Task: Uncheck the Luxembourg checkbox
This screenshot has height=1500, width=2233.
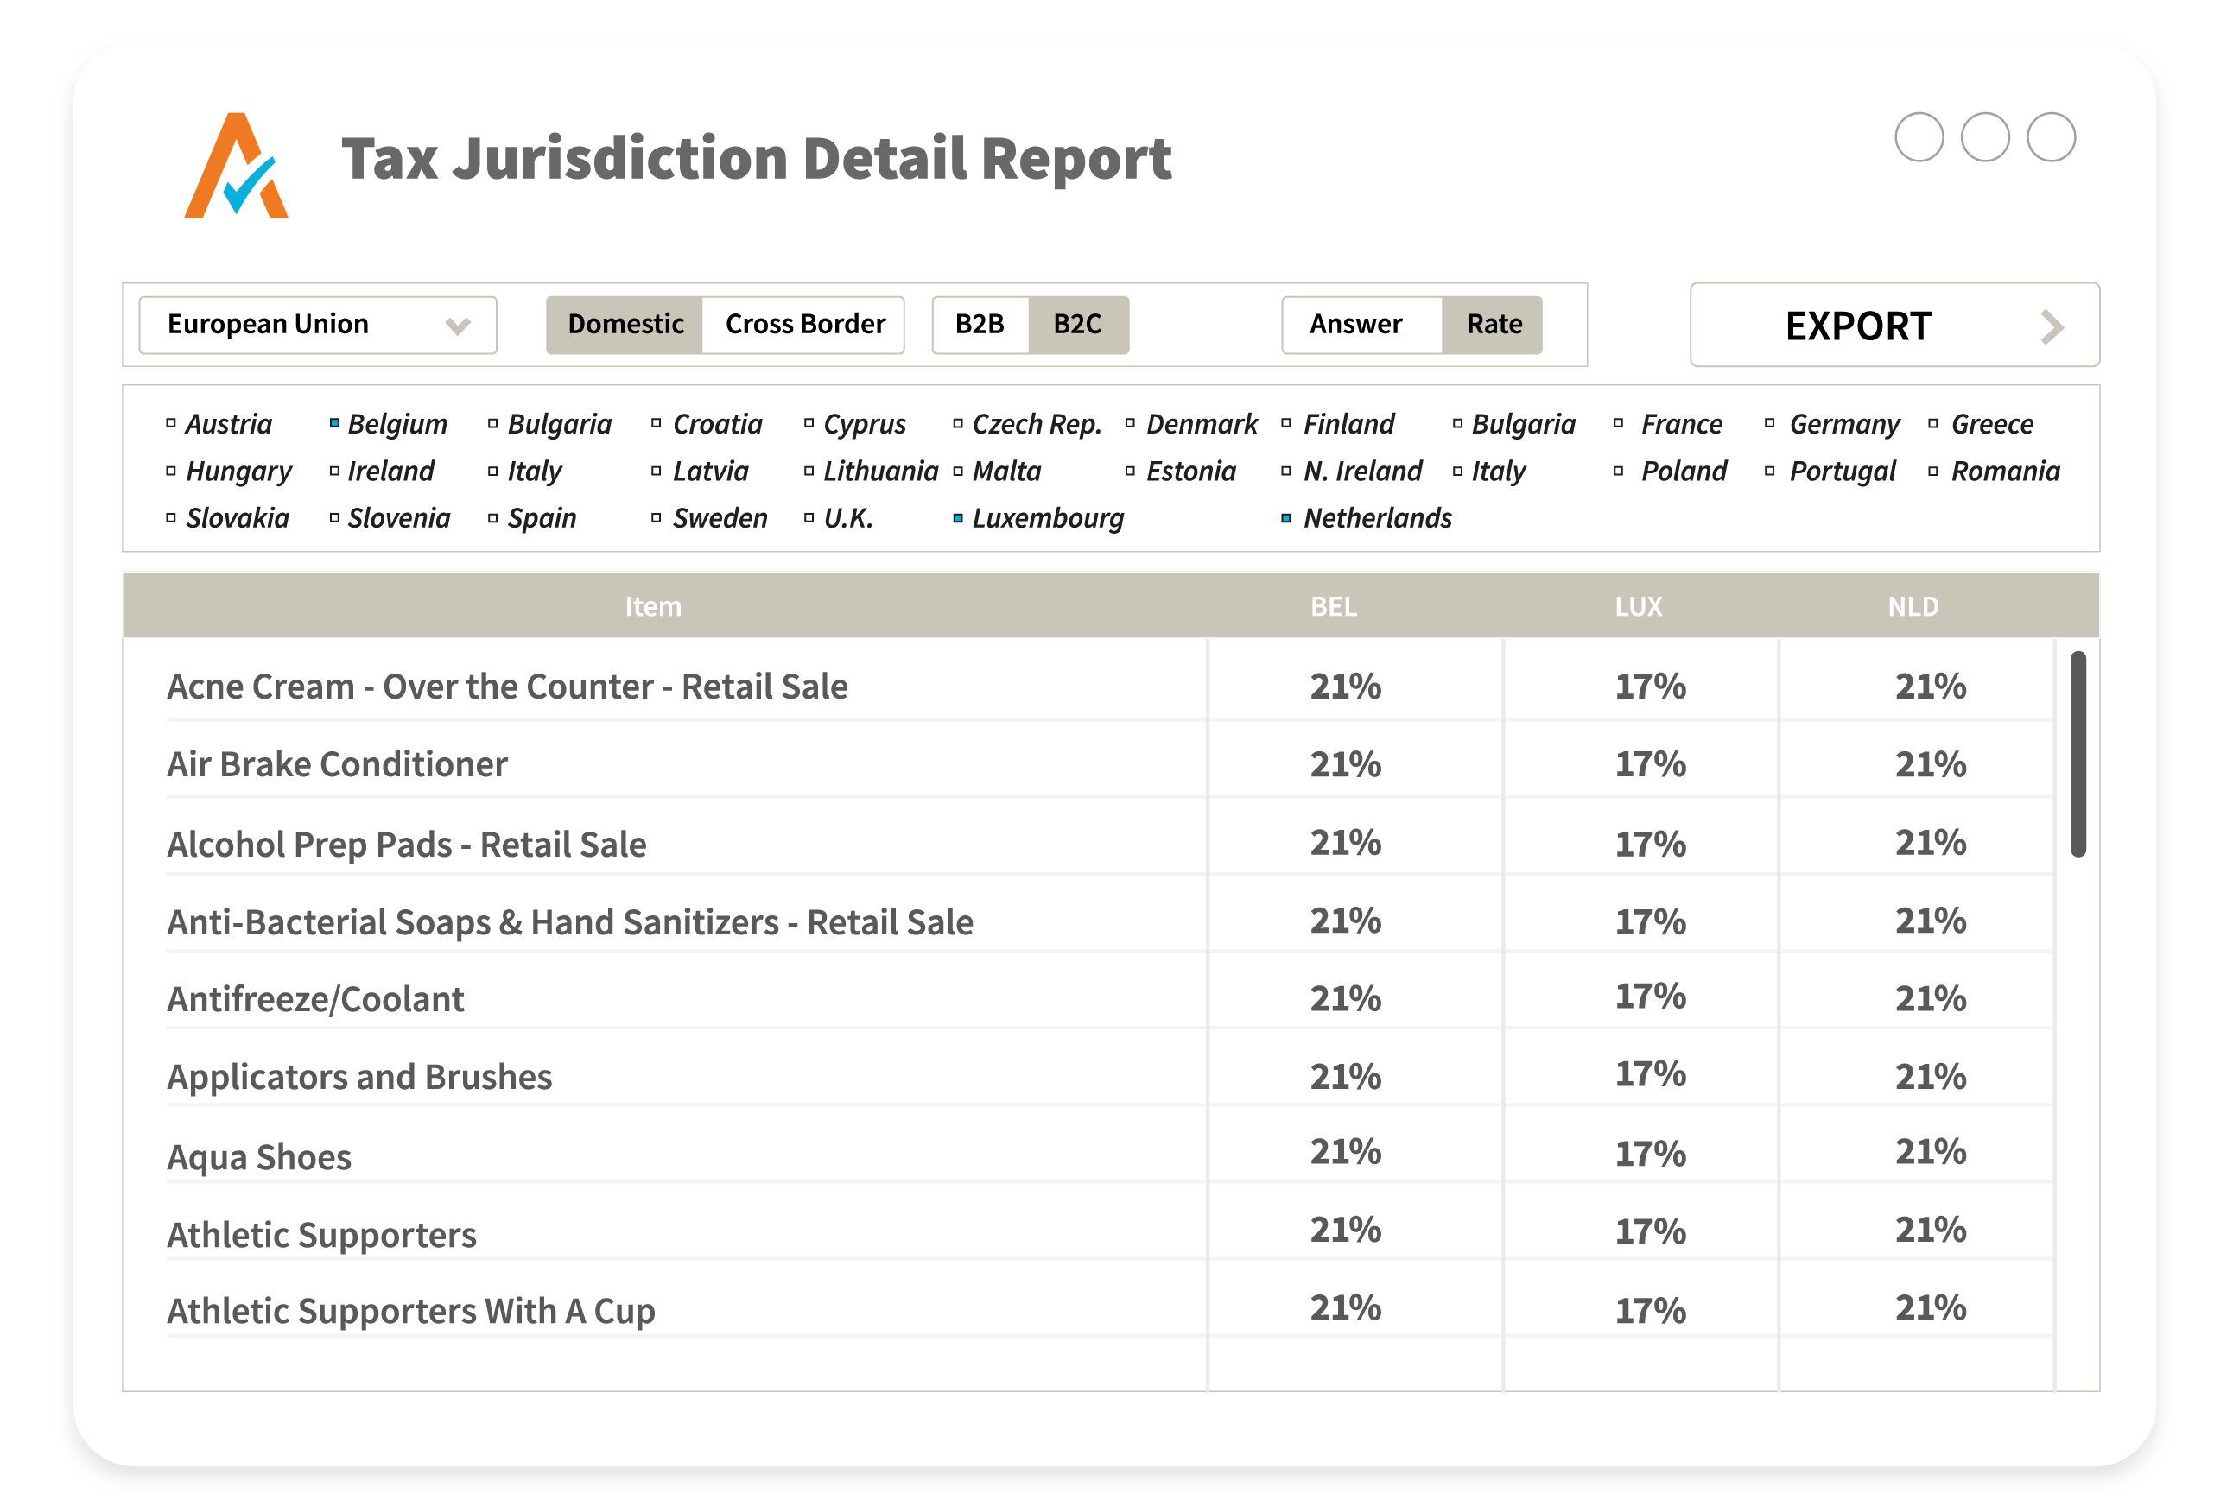Action: (x=958, y=517)
